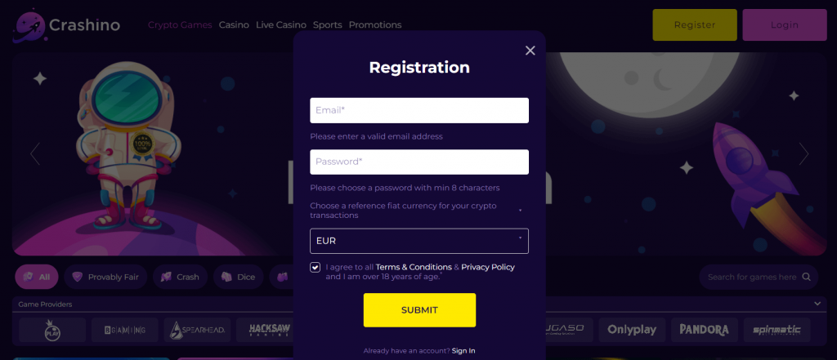The image size is (837, 360).
Task: Choose the Pandora provider logo
Action: 704,330
